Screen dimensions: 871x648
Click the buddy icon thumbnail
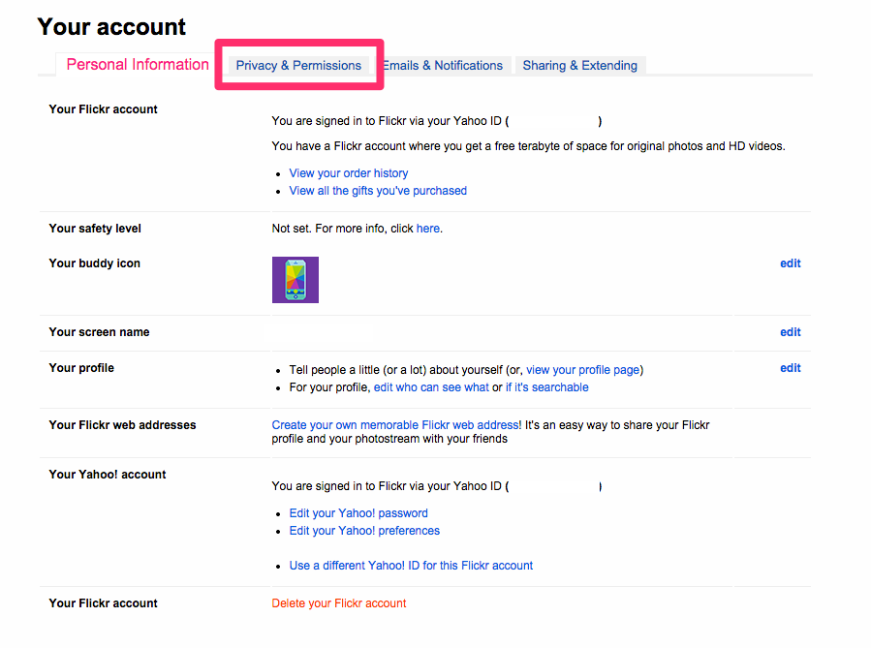coord(295,280)
